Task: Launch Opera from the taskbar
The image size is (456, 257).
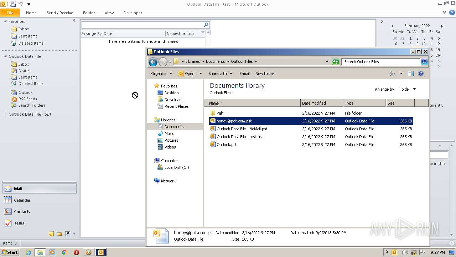Action: [76, 252]
